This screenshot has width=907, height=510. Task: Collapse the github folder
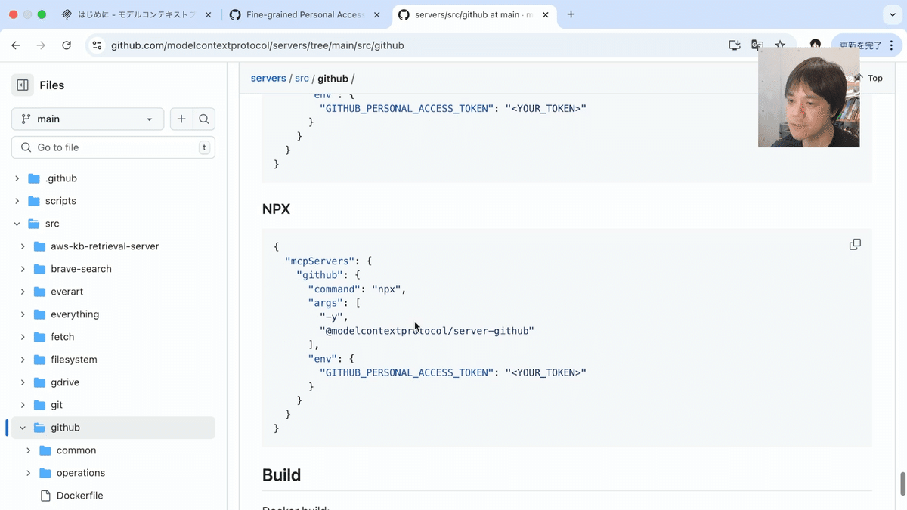[x=22, y=427]
